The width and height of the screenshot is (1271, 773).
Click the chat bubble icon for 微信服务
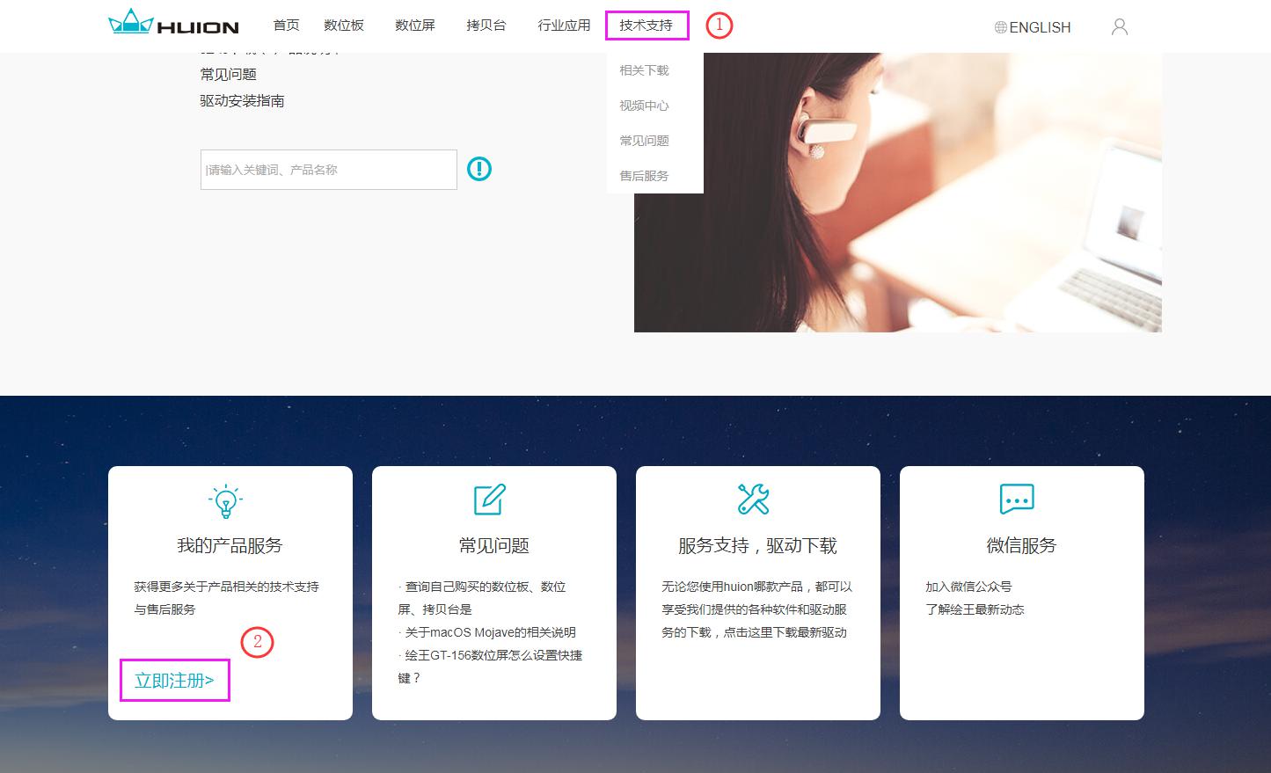coord(1017,499)
